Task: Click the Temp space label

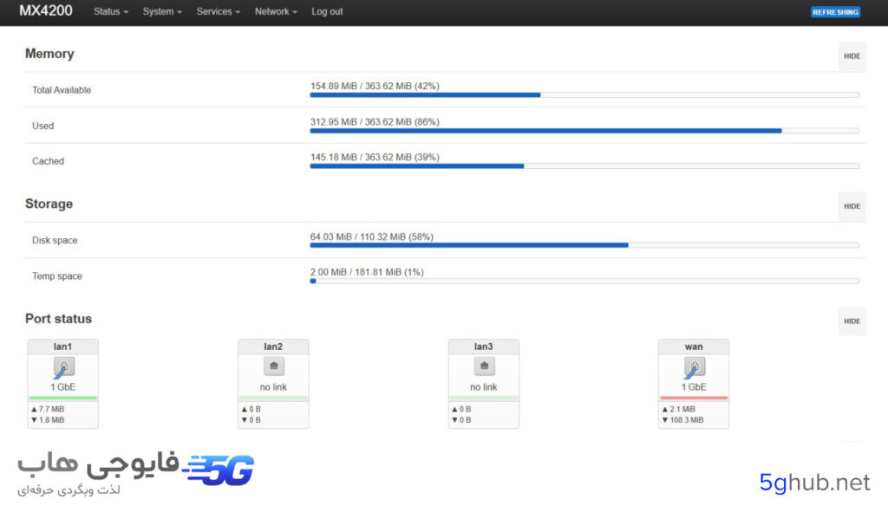Action: tap(56, 276)
